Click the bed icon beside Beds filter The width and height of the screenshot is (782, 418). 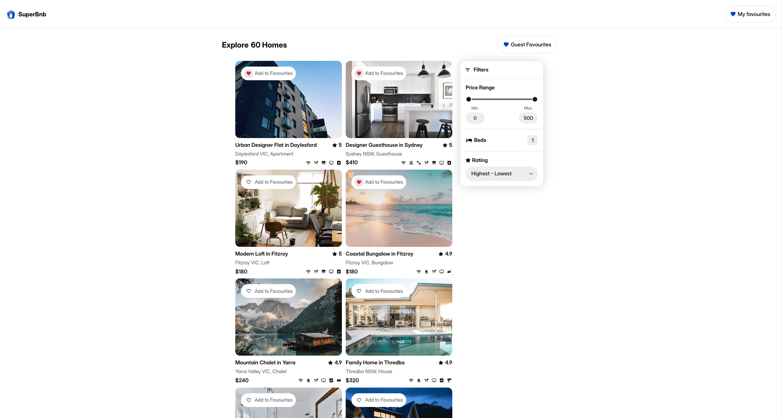click(x=469, y=140)
